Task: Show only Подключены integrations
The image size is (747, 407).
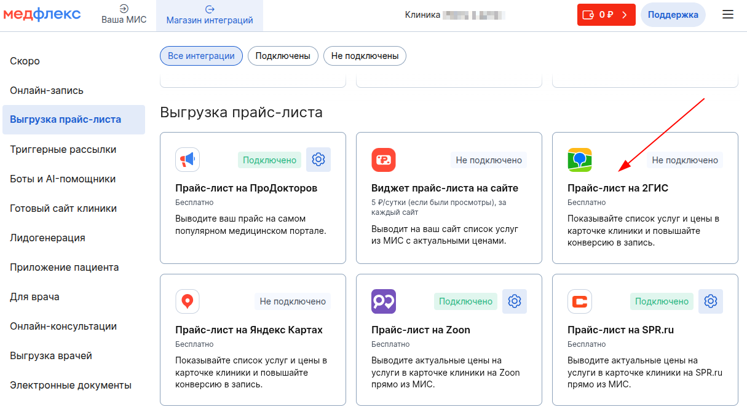Action: (x=283, y=56)
